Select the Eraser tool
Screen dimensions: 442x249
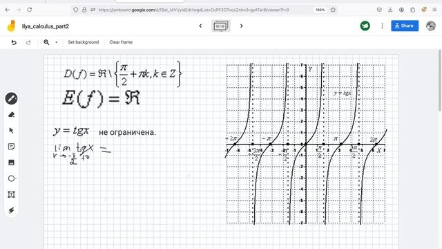point(11,115)
